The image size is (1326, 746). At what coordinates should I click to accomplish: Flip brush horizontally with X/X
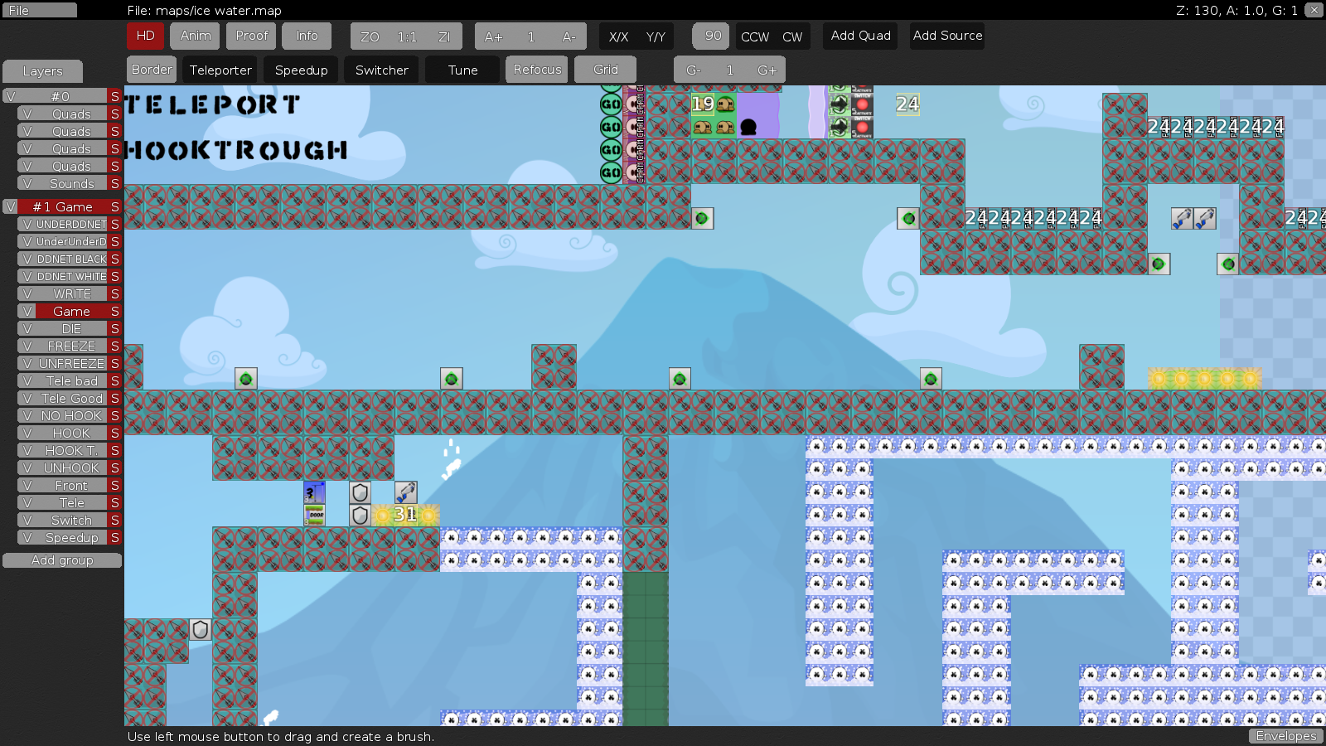[618, 36]
